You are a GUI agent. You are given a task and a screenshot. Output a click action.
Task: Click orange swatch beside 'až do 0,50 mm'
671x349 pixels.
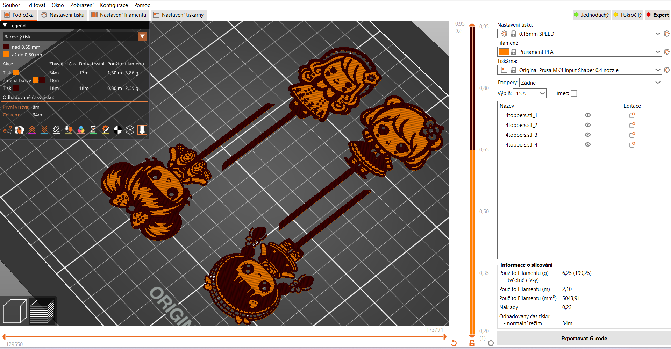point(6,54)
